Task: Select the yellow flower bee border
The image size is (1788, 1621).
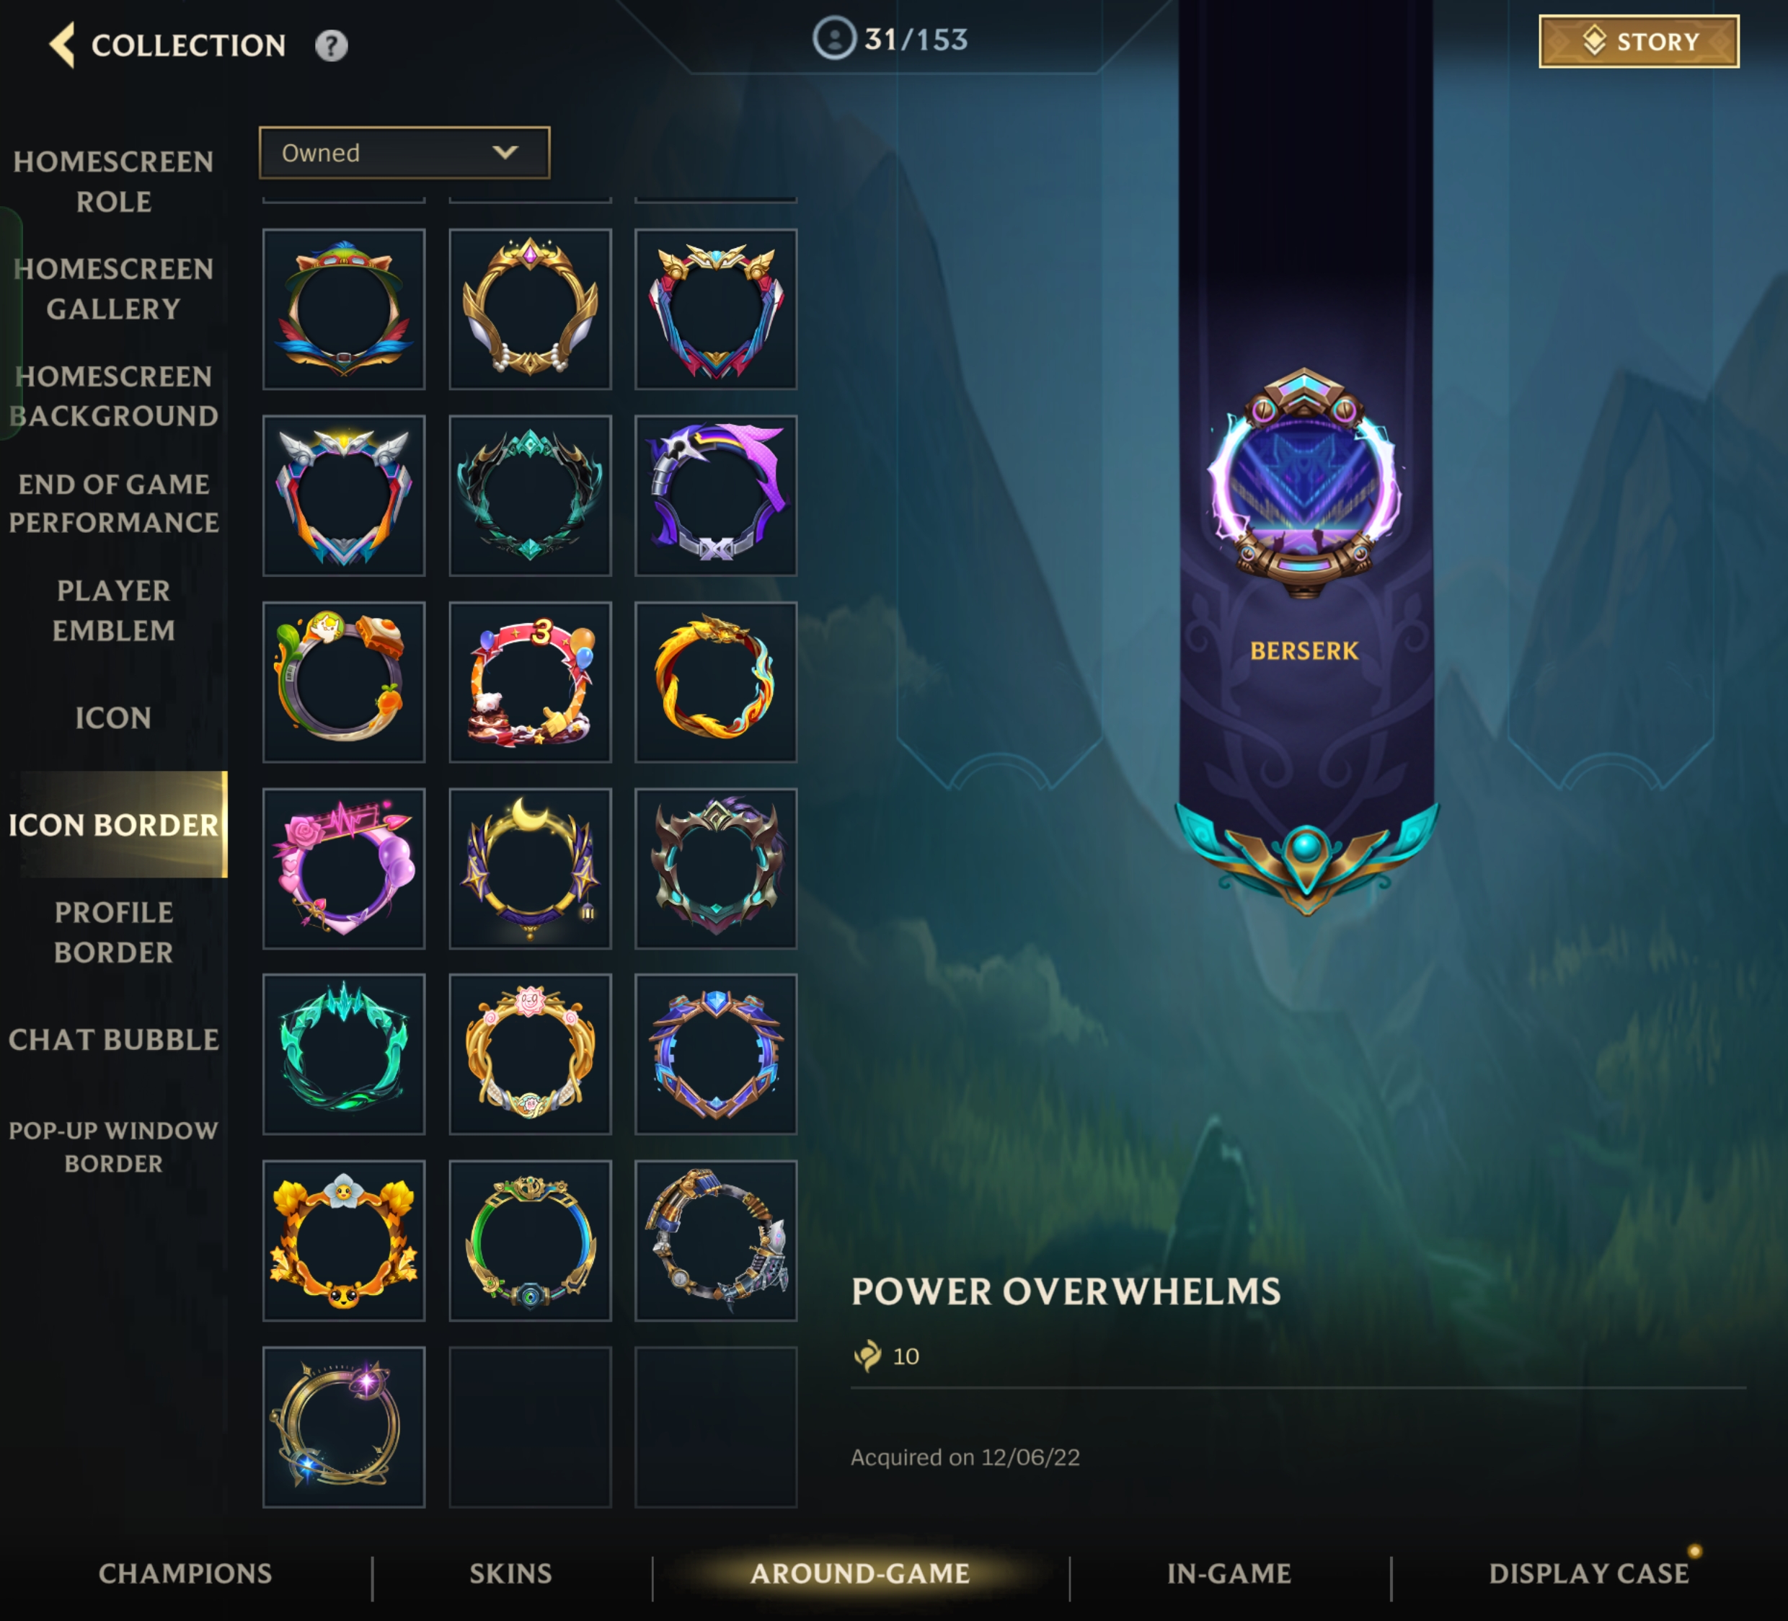Action: [x=344, y=1240]
